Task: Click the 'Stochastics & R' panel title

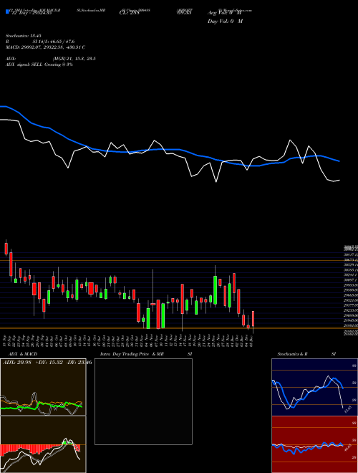Action: pos(292,354)
